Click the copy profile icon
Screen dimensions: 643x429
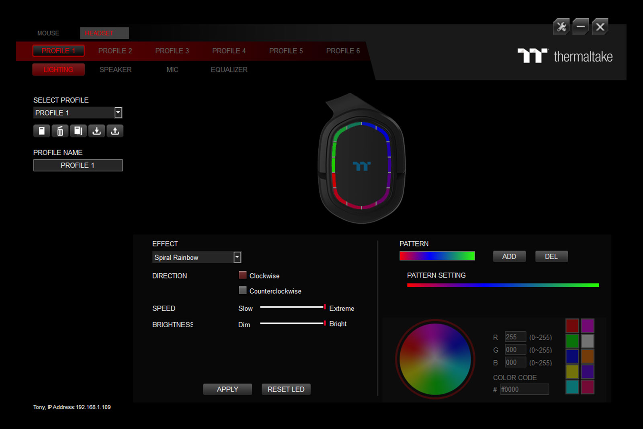click(x=78, y=131)
